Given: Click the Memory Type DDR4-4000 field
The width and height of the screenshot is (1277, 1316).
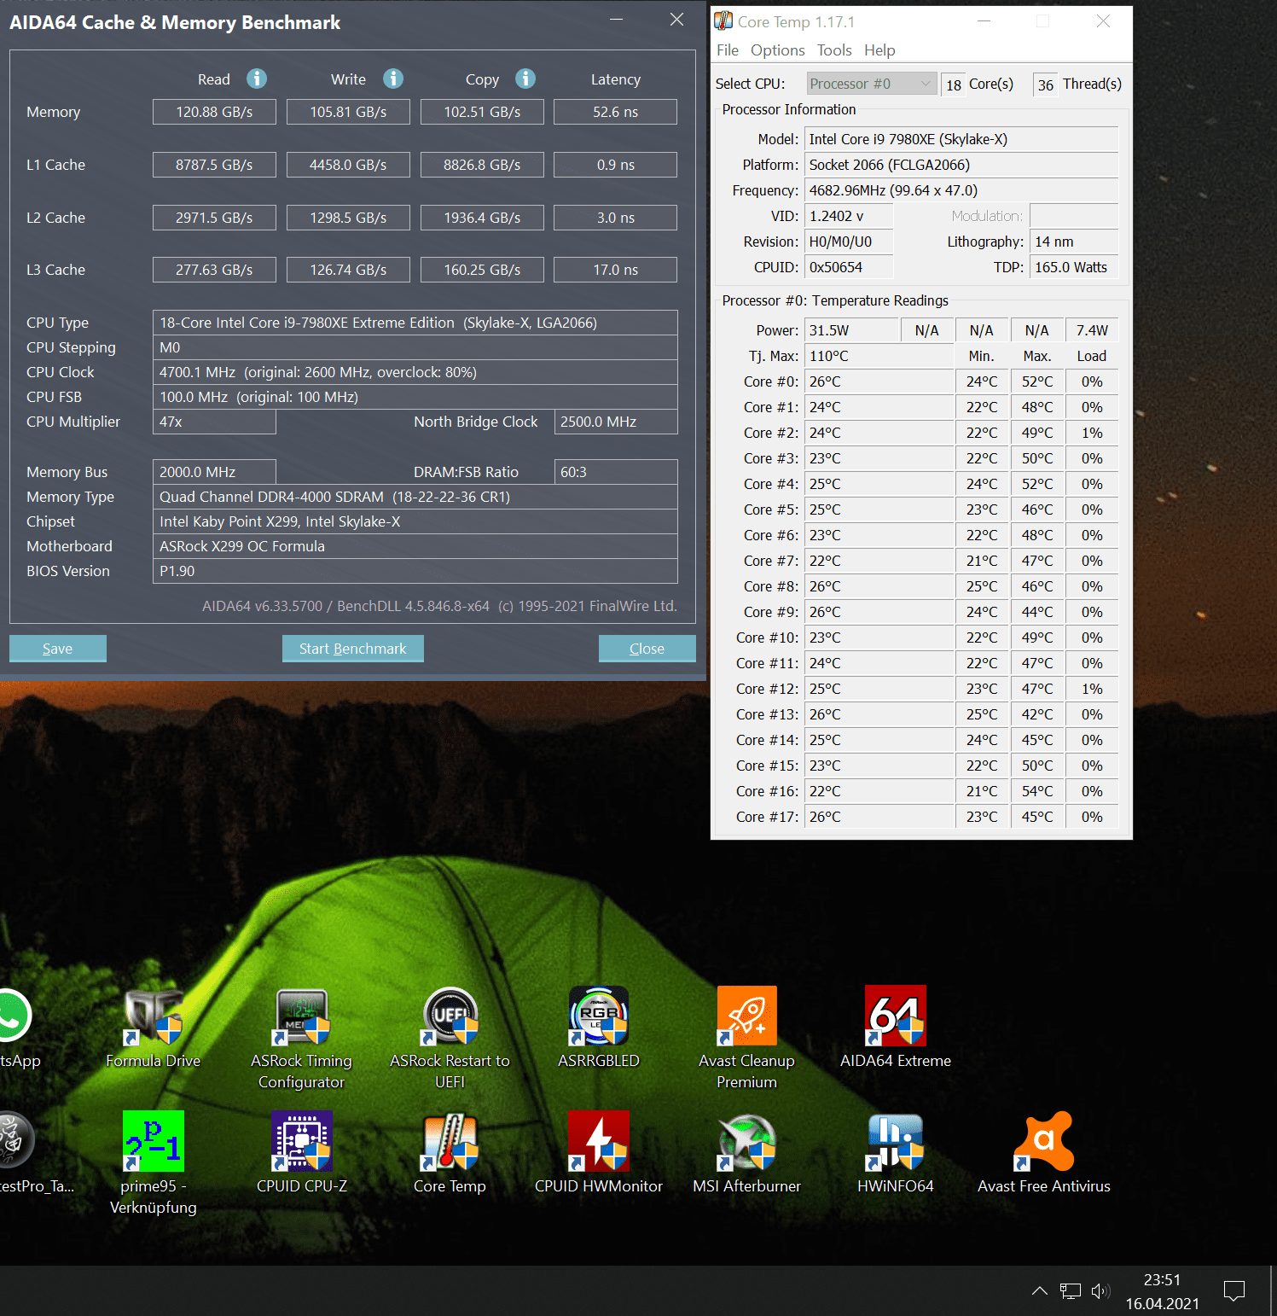Looking at the screenshot, I should pyautogui.click(x=415, y=497).
